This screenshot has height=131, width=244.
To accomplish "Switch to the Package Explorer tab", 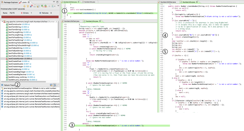I will [11, 2].
